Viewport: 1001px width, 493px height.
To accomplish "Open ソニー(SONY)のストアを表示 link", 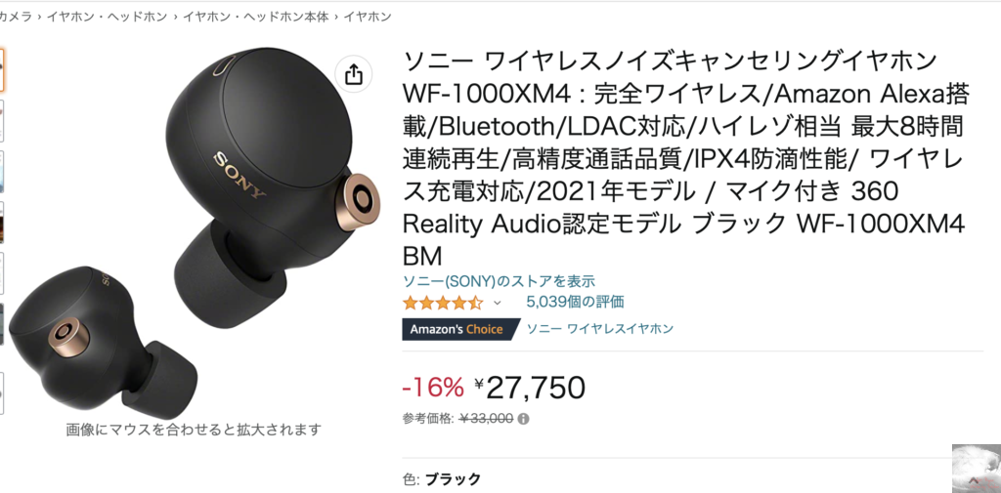I will coord(498,280).
